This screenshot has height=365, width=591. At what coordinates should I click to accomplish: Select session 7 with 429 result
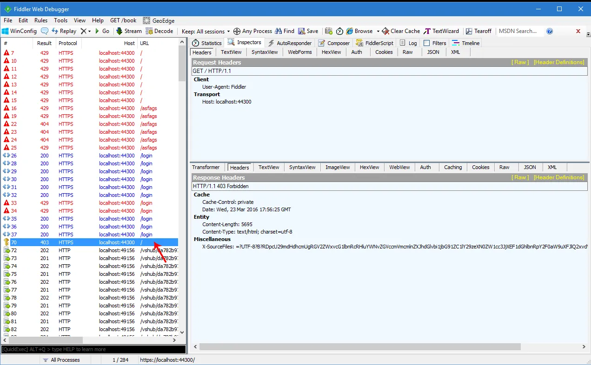pyautogui.click(x=90, y=53)
